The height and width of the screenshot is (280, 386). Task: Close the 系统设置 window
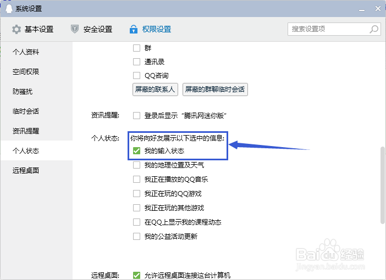pos(378,9)
